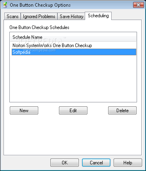
Task: Cancel the options dialog
Action: pos(96,163)
